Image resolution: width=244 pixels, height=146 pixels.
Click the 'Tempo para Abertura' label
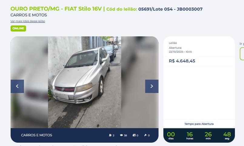199,124
